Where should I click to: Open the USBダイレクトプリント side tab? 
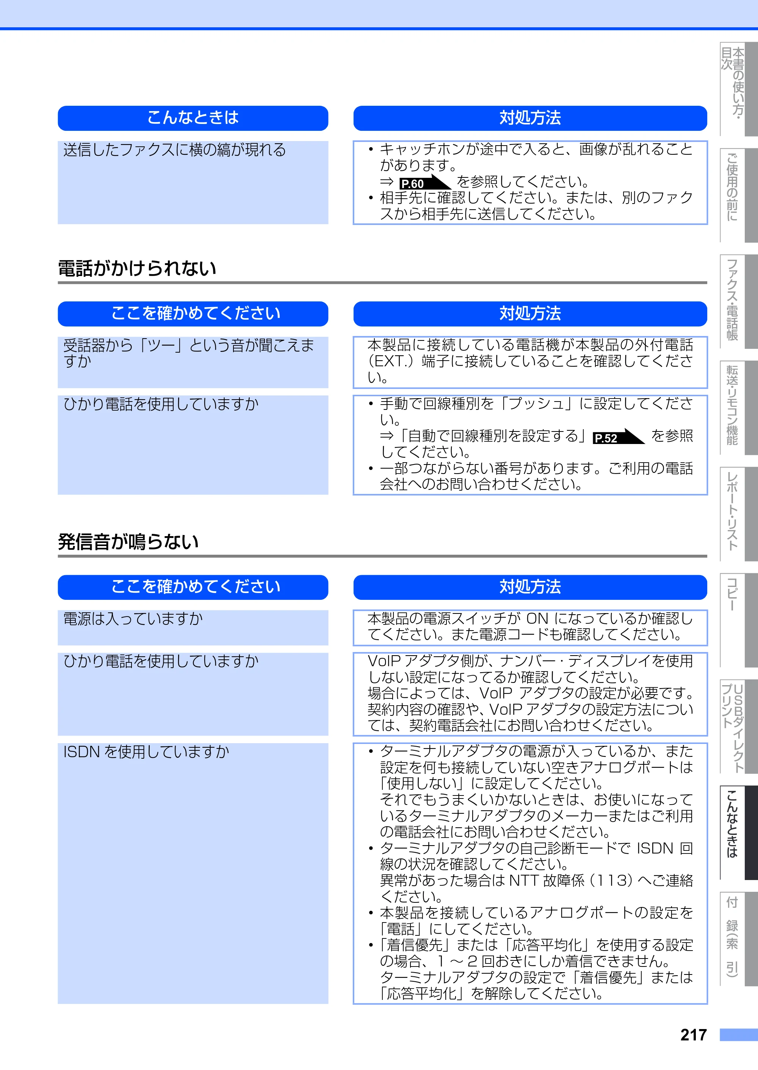738,726
